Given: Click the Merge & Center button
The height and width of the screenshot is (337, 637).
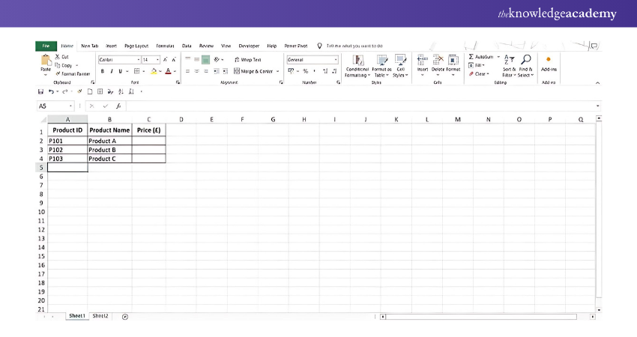Looking at the screenshot, I should (256, 71).
